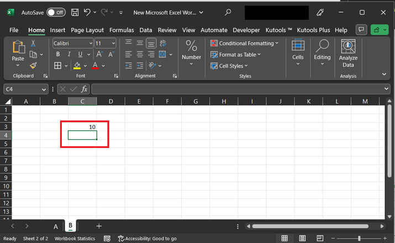The width and height of the screenshot is (395, 243).
Task: Click the Merge & Center icon
Action: (163, 54)
